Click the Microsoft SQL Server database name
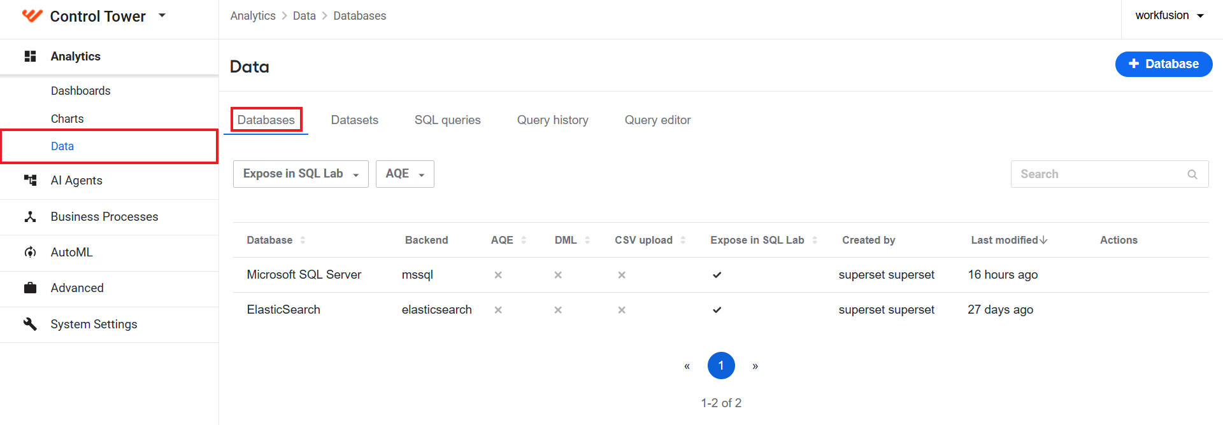The width and height of the screenshot is (1223, 425). coord(304,275)
